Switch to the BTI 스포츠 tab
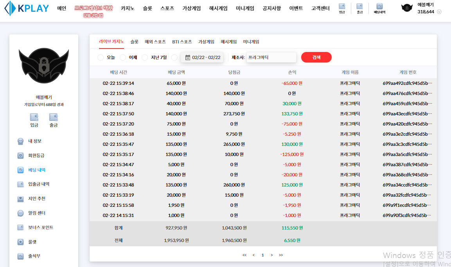Viewport: 451px width, 267px height. [x=182, y=42]
